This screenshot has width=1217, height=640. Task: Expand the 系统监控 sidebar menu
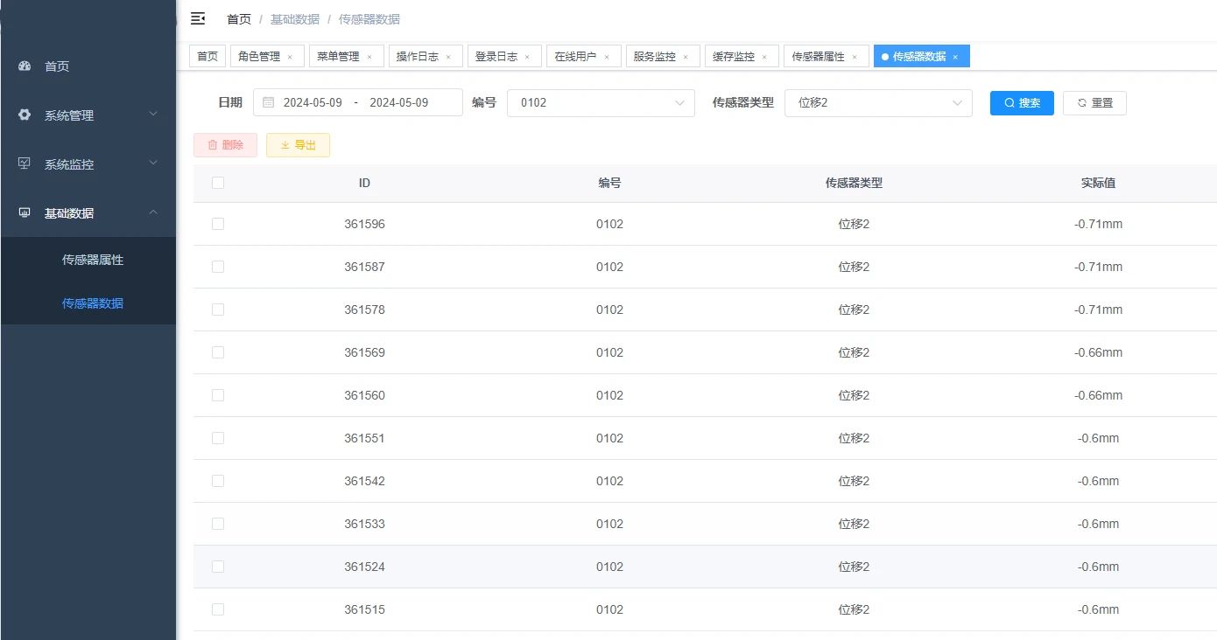coord(88,163)
